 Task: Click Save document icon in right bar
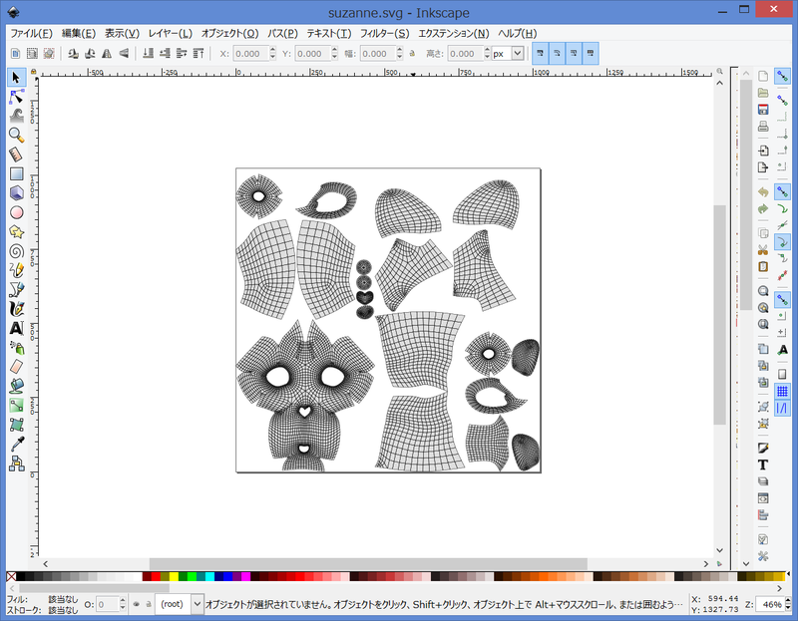[763, 110]
